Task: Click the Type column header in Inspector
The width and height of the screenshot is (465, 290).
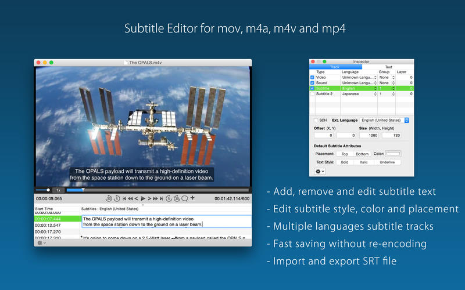Action: pos(321,72)
